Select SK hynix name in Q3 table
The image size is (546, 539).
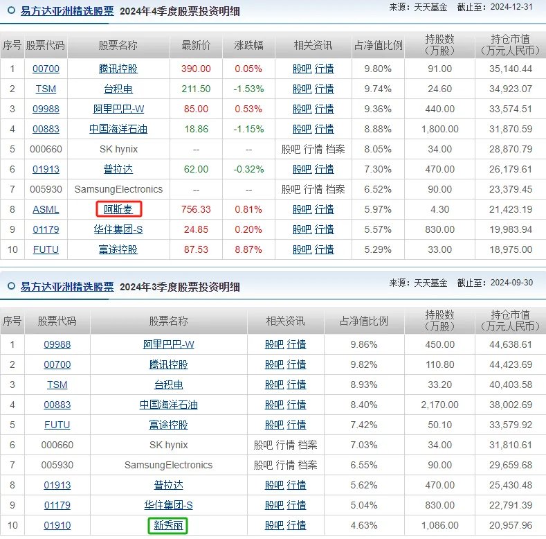[x=169, y=445]
